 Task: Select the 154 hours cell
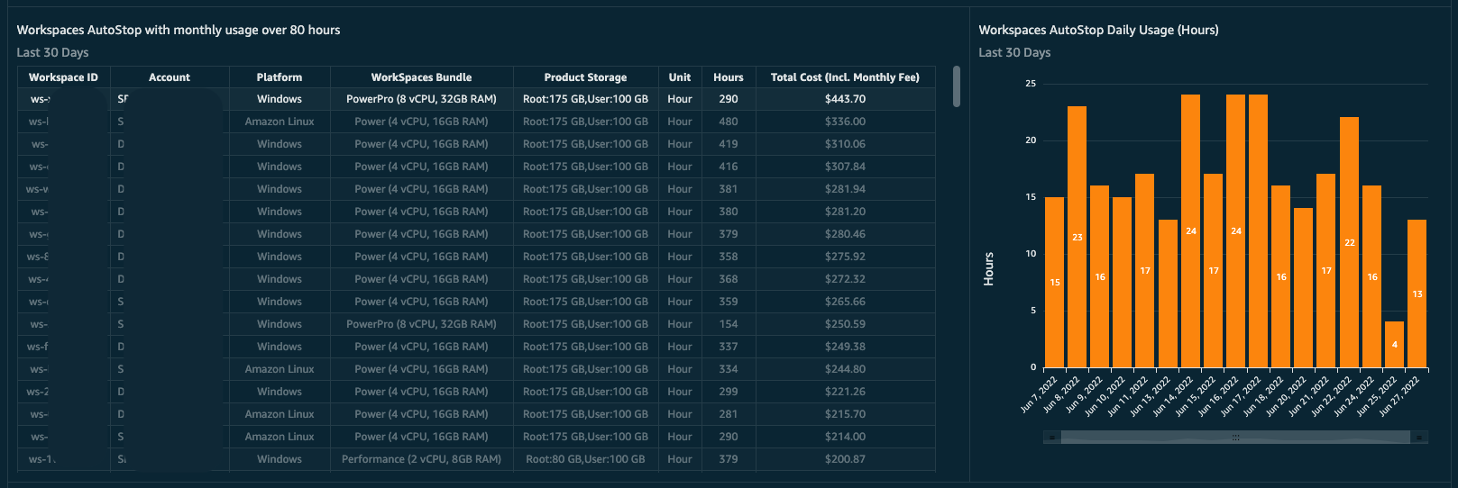729,324
